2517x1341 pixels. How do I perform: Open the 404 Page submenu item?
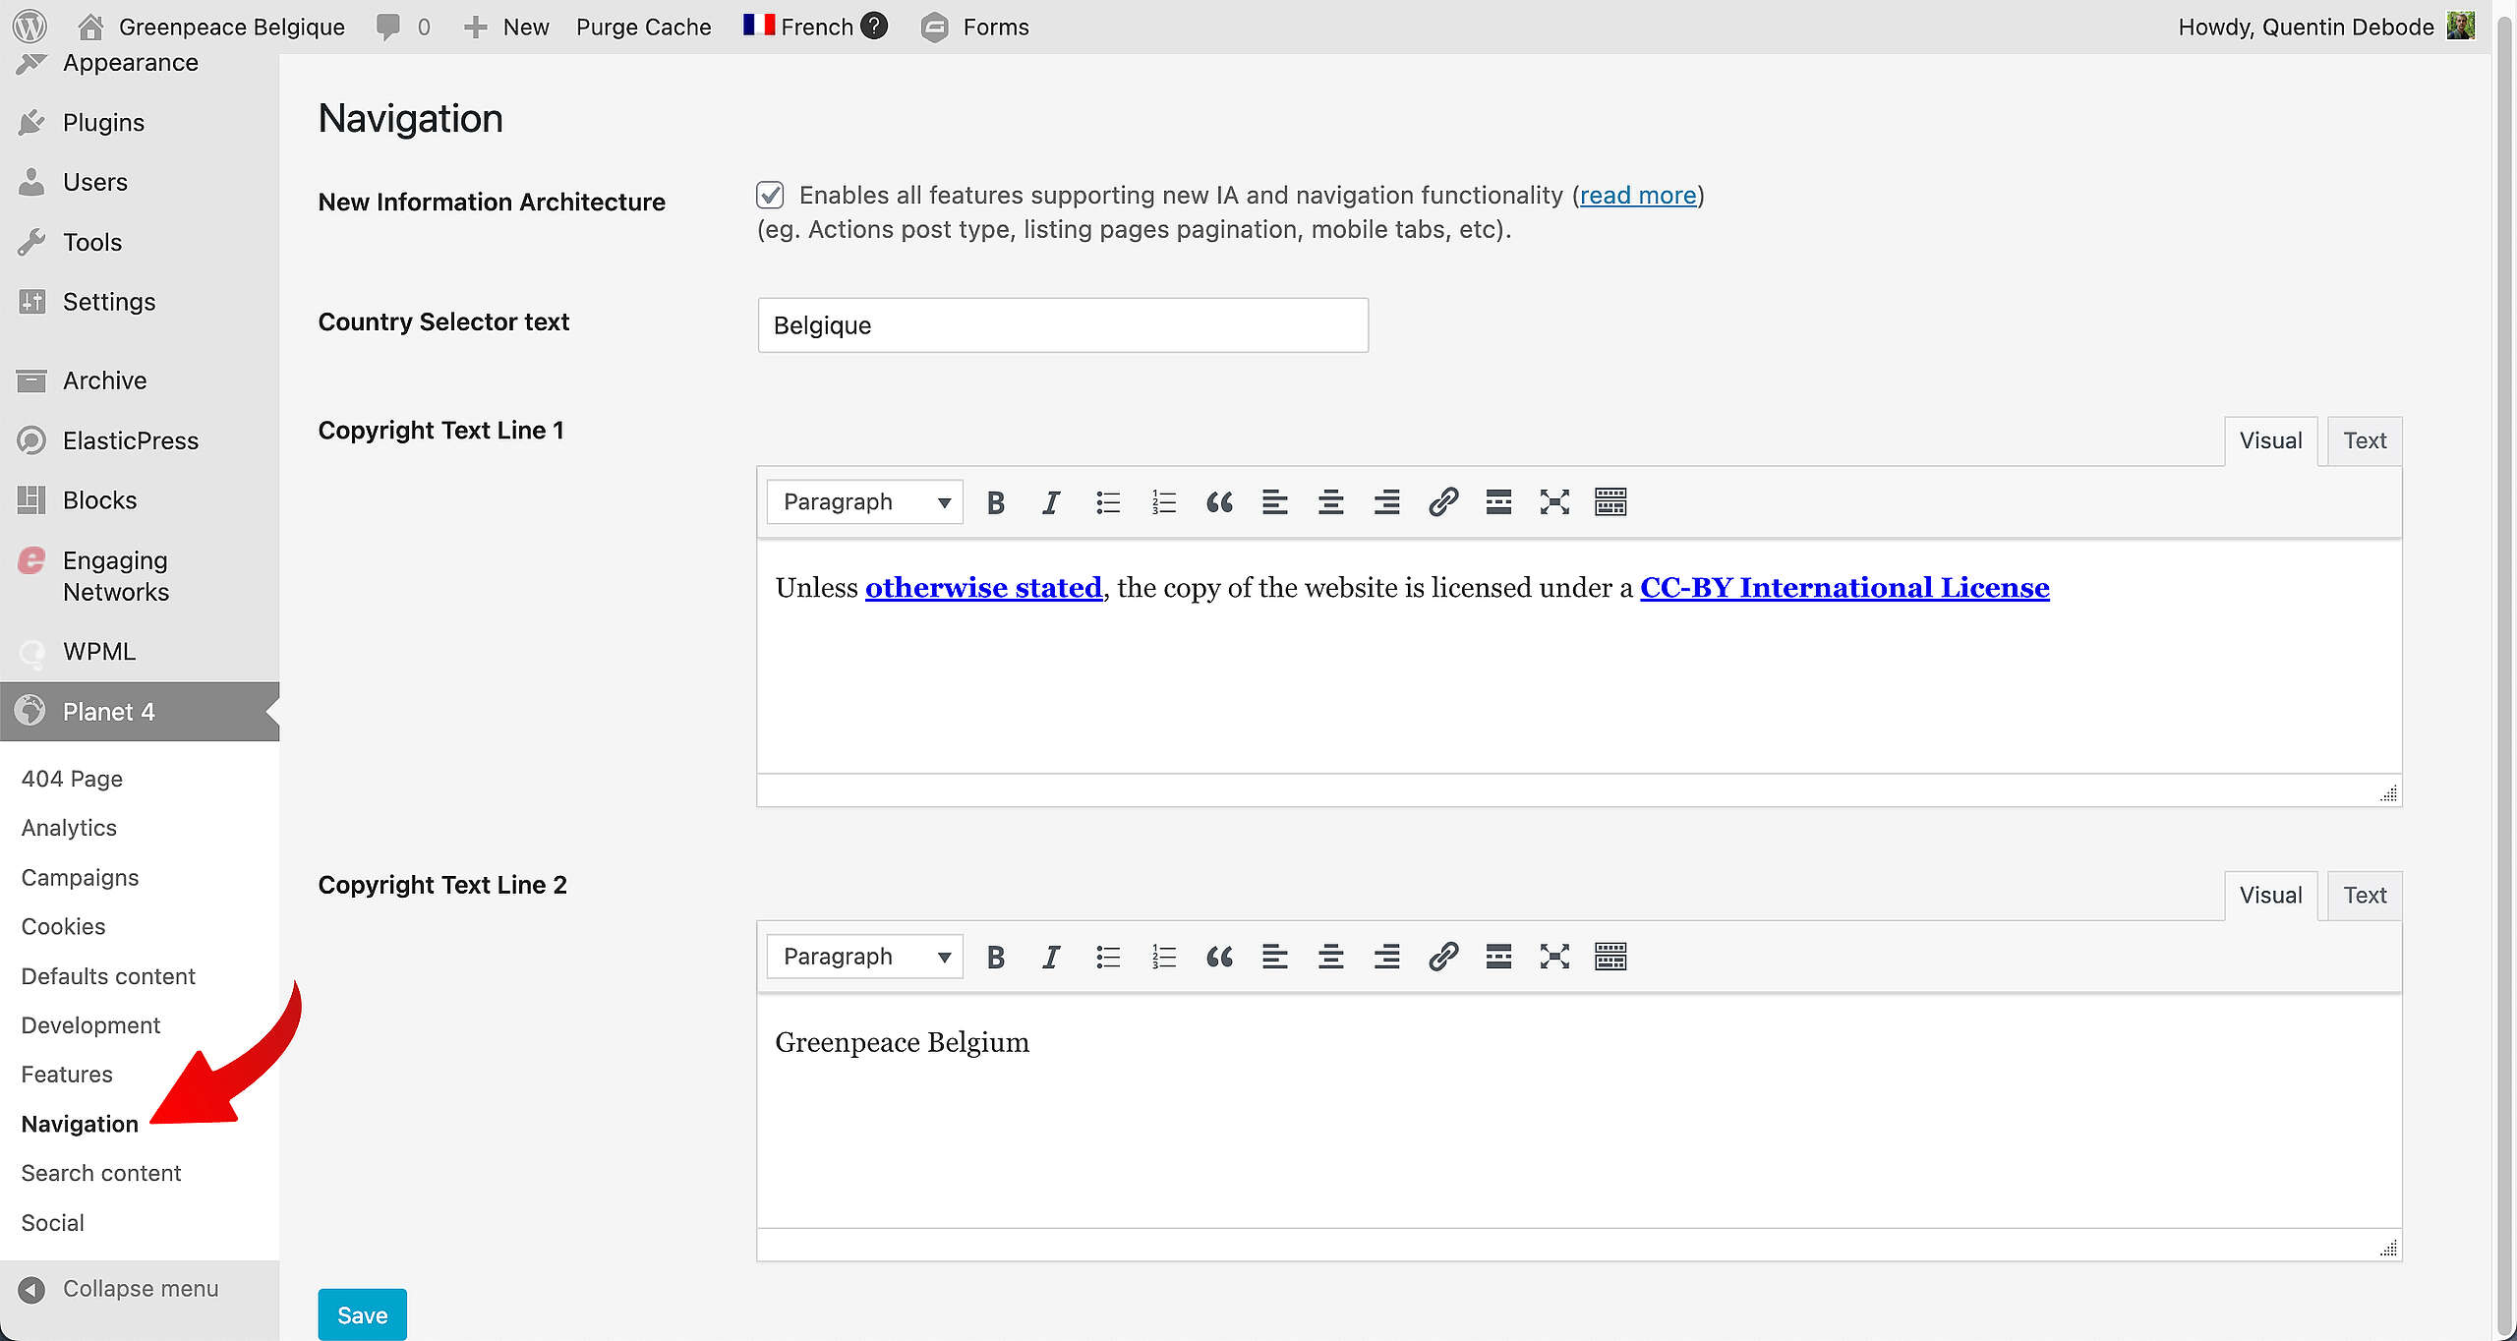pyautogui.click(x=72, y=779)
